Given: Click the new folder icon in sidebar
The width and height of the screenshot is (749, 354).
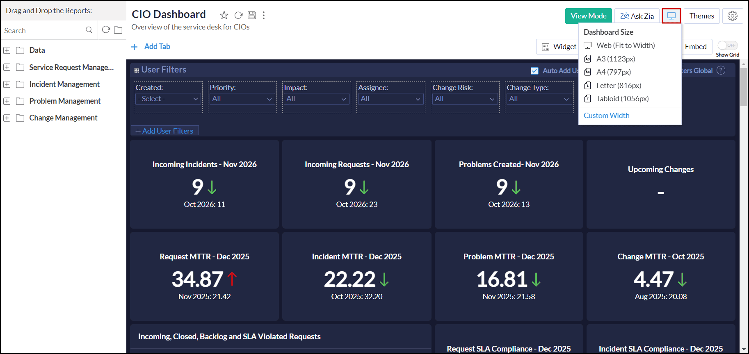Looking at the screenshot, I should click(x=118, y=30).
